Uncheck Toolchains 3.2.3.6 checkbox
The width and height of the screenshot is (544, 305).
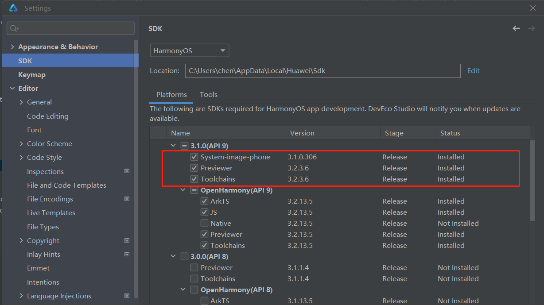coord(194,179)
